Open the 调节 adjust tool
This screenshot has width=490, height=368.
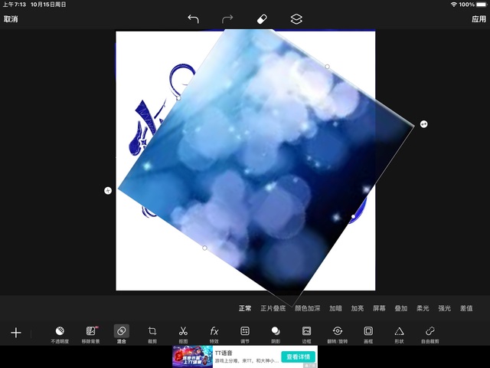tap(245, 333)
